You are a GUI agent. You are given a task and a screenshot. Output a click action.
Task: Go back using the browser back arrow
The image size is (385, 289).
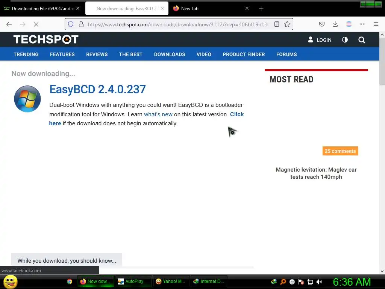pos(9,24)
